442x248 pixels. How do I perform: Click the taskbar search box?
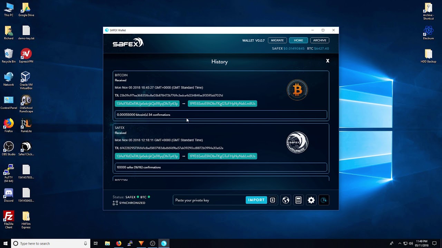[x=51, y=244]
